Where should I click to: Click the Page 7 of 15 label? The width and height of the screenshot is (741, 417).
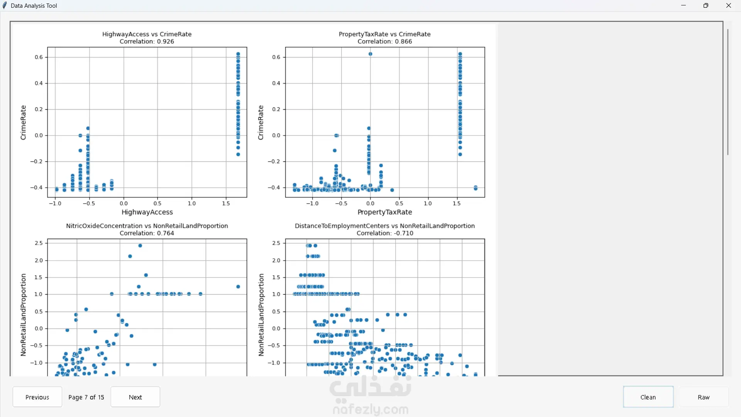pyautogui.click(x=86, y=397)
